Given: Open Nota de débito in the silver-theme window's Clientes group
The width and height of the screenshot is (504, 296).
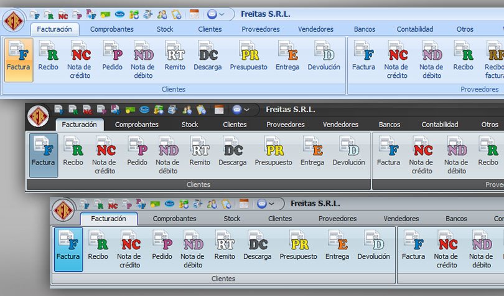Looking at the screenshot, I should pyautogui.click(x=192, y=250).
